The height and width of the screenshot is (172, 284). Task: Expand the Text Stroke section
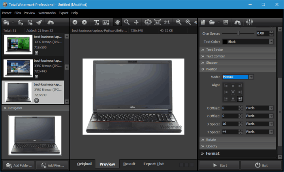tap(238, 50)
